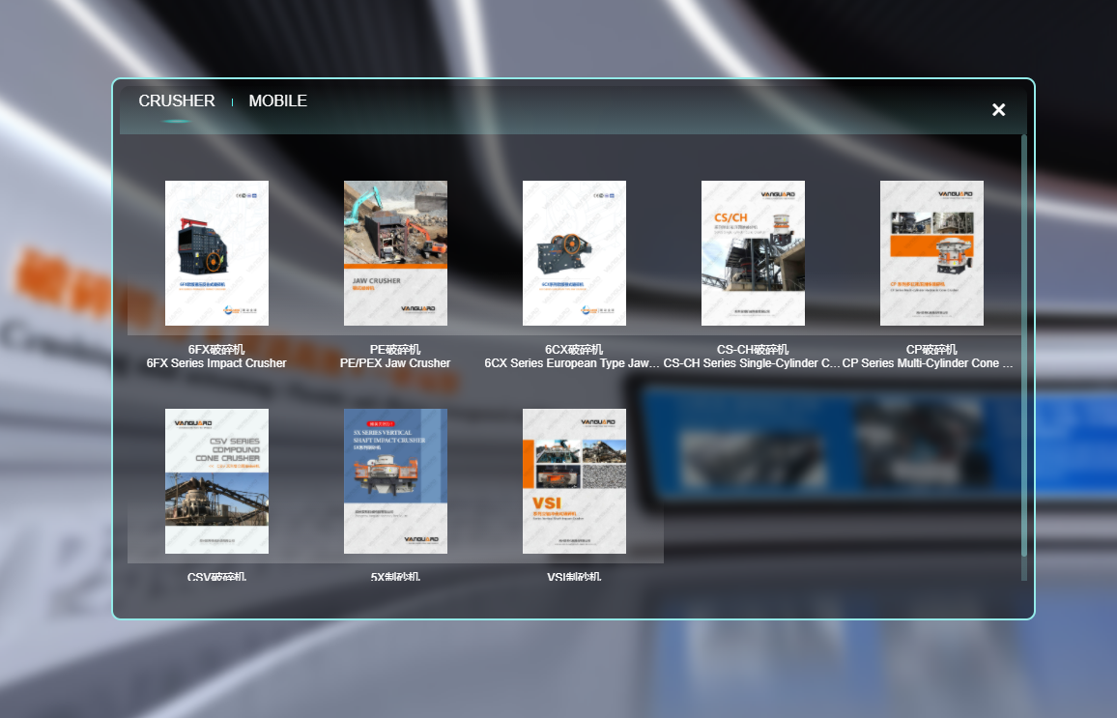Open the CP Multi-Cylinder Cone brochure cover
Viewport: 1117px width, 718px height.
[x=931, y=253]
